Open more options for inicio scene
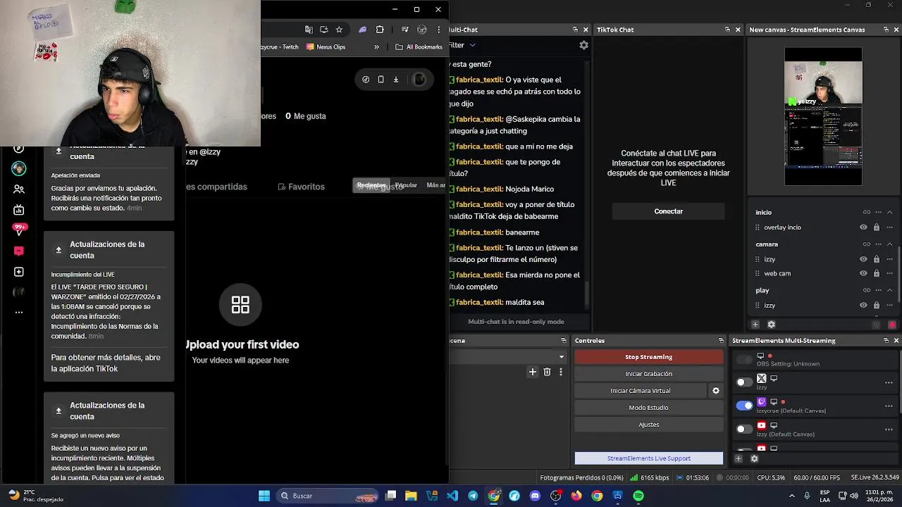 point(879,212)
